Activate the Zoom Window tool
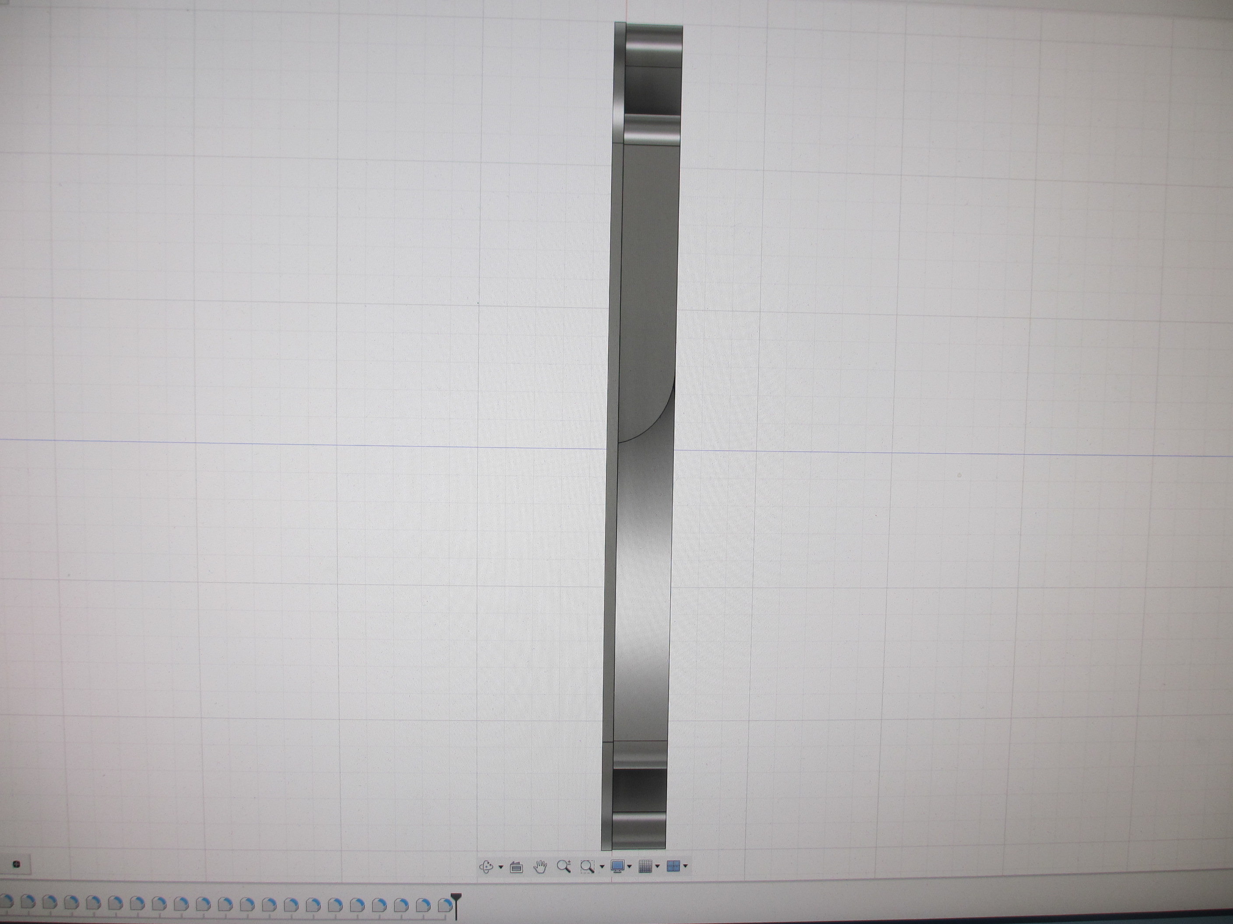 point(587,867)
